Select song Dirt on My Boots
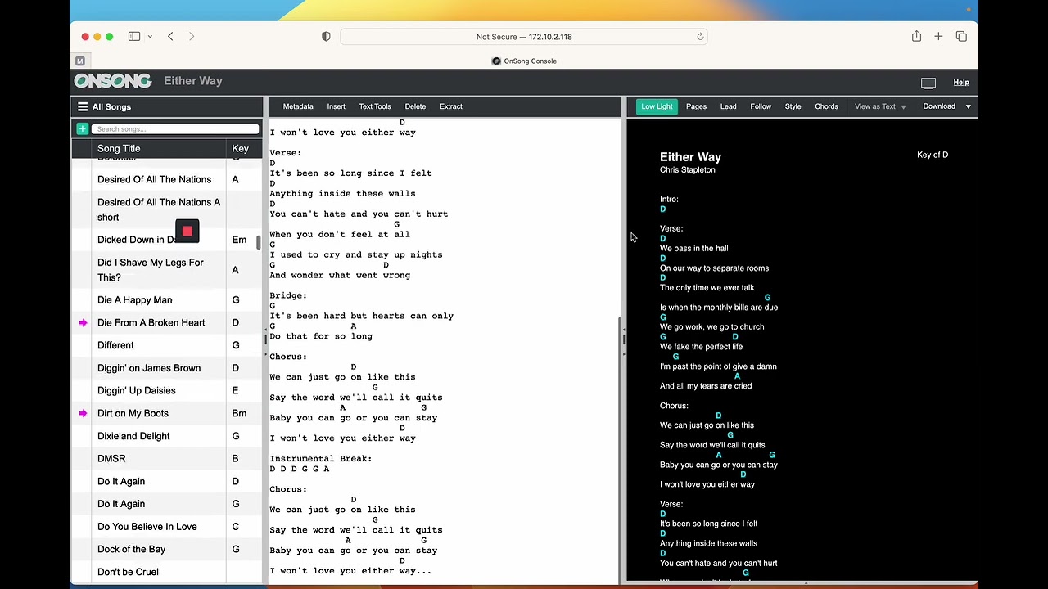Screen dimensions: 1048x589 coord(133,414)
